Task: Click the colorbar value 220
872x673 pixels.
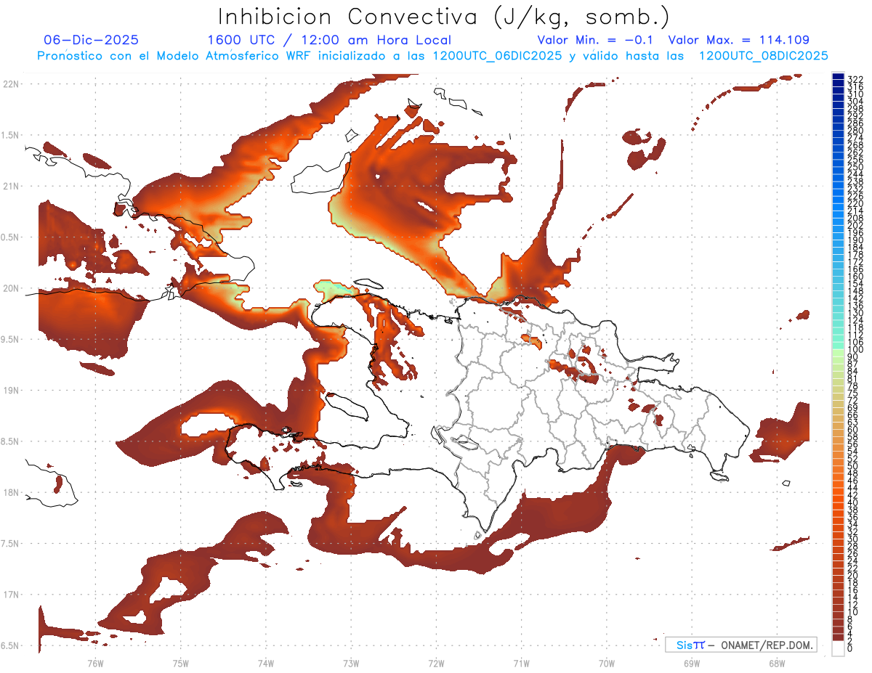Action: 855,203
